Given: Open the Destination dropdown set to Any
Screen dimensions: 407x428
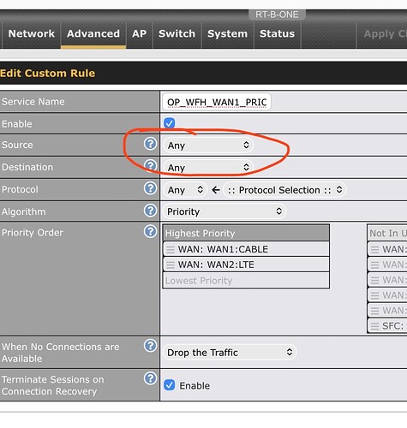Looking at the screenshot, I should pos(208,168).
